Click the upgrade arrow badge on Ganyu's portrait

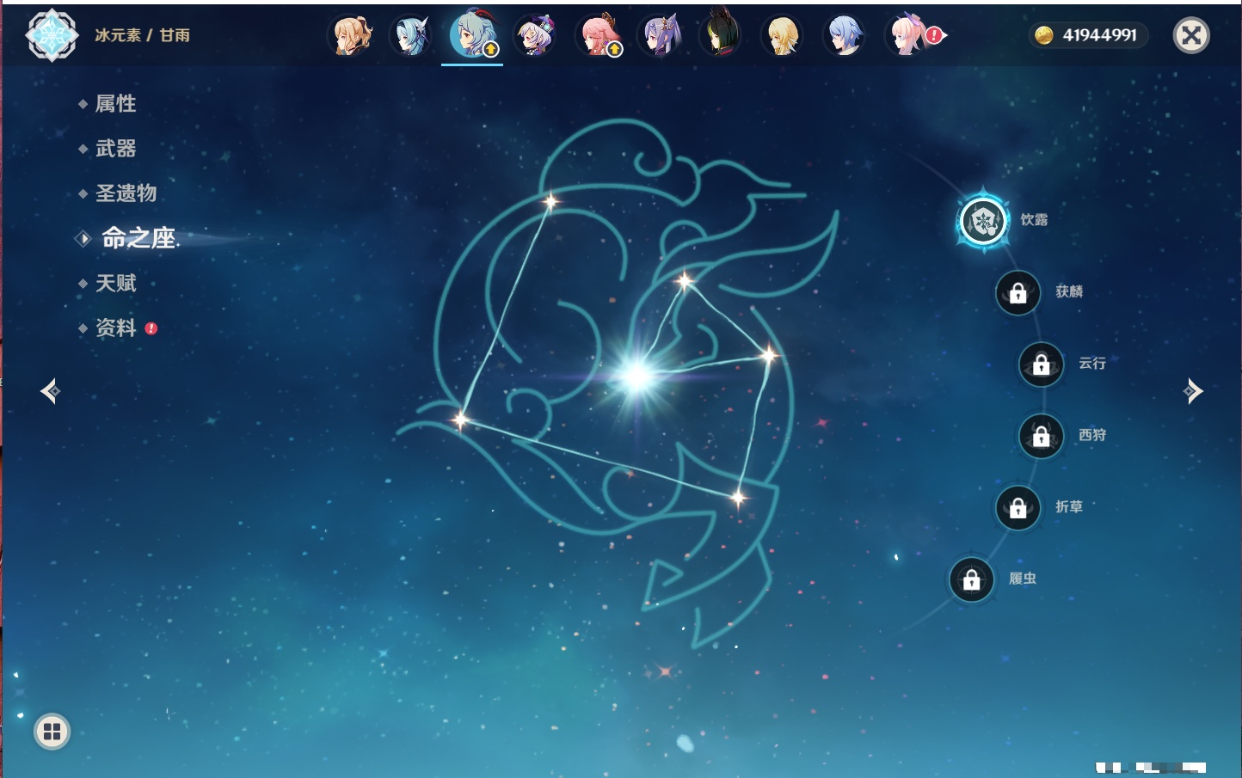tap(490, 50)
